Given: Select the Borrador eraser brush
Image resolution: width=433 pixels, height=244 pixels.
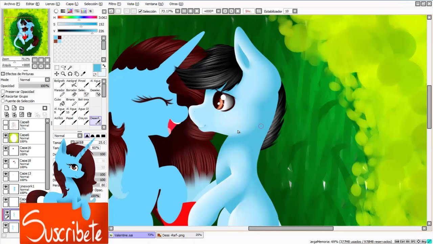Looking at the screenshot, I should coord(71,93).
